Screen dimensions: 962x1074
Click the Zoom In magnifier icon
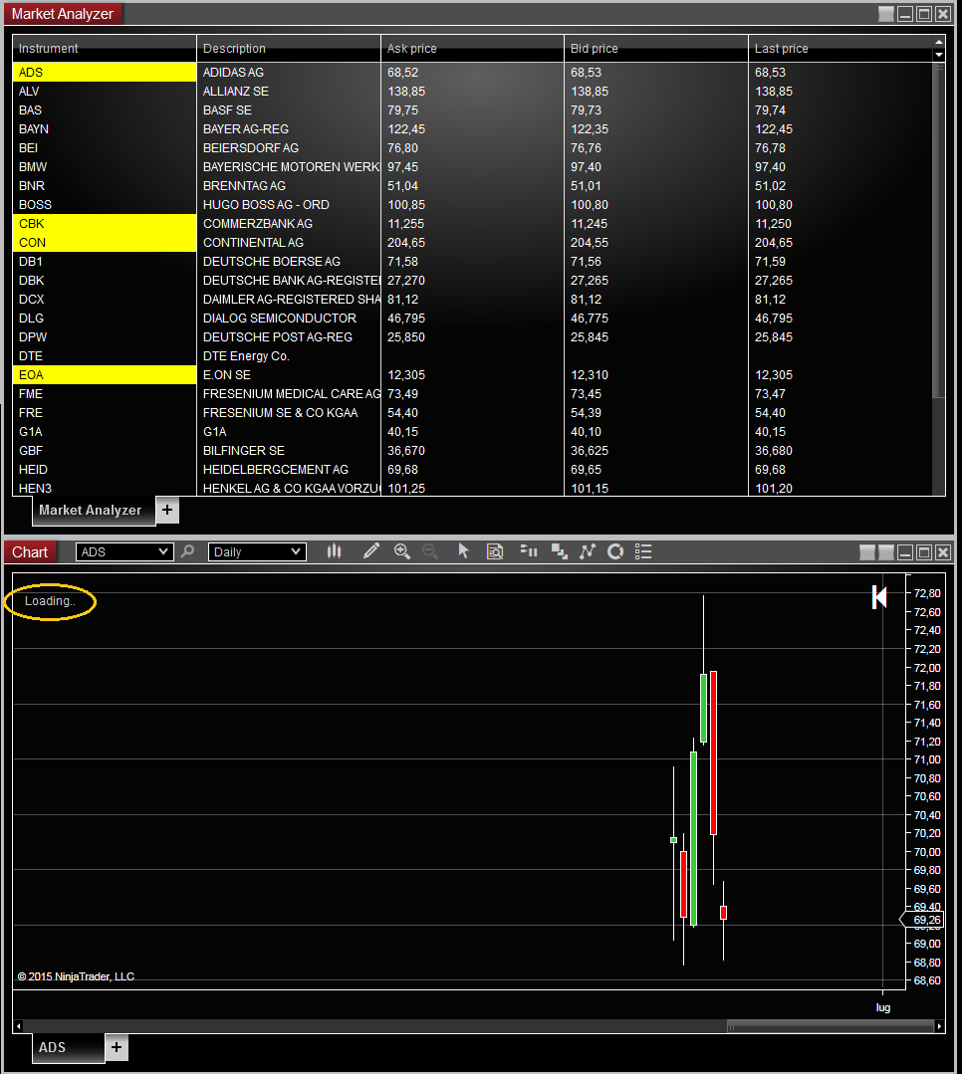402,551
